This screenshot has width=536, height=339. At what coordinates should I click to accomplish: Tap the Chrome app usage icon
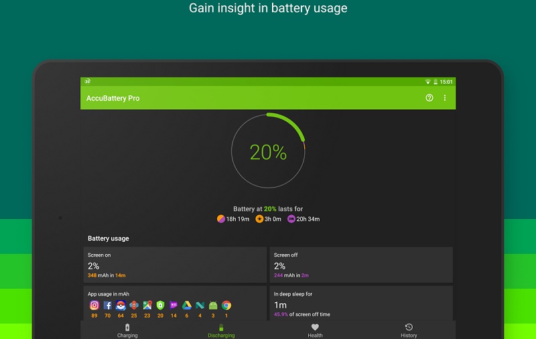click(226, 306)
